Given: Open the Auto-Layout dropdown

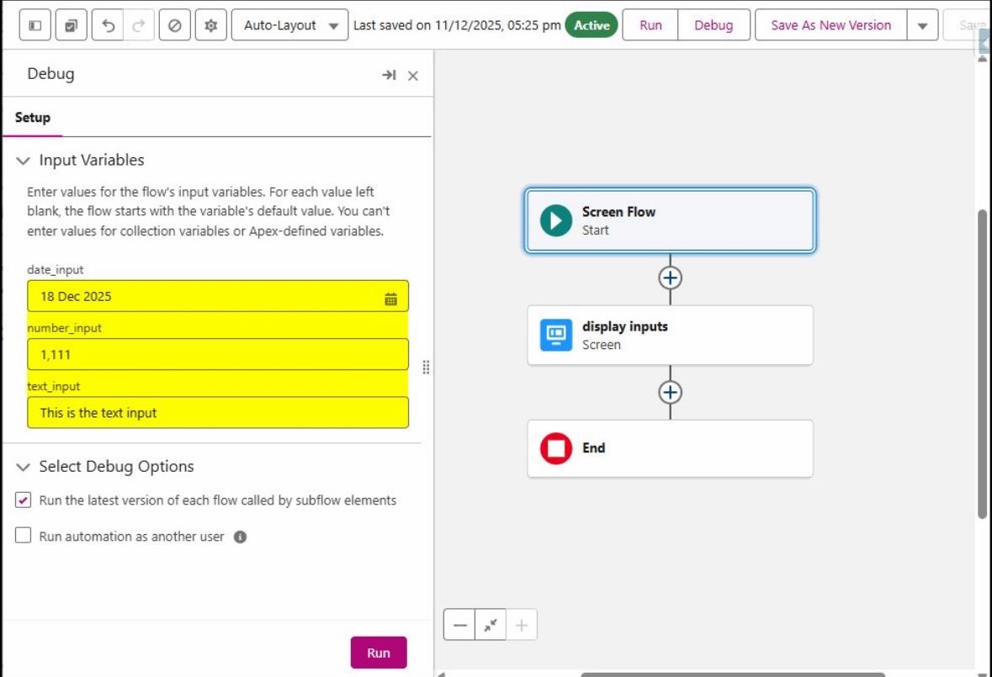Looking at the screenshot, I should point(289,25).
